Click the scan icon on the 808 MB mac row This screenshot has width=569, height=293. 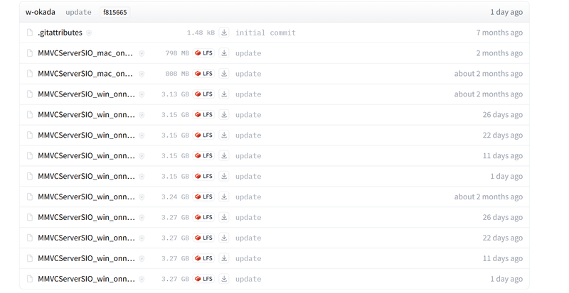coord(142,74)
